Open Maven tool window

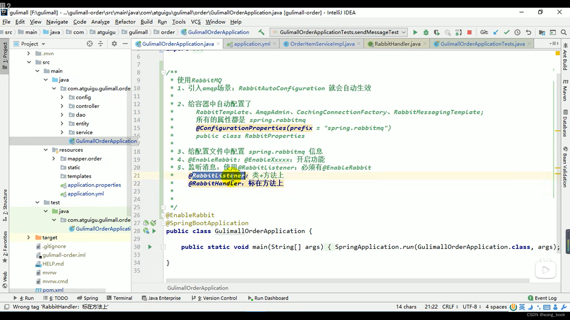(x=565, y=90)
